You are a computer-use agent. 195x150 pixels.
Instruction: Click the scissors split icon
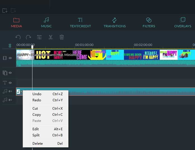[x=50, y=37]
